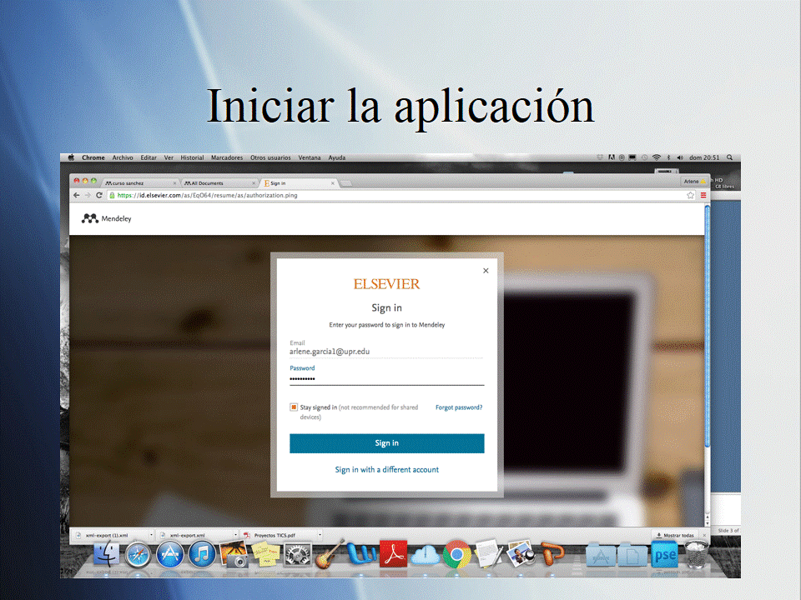The image size is (801, 600).
Task: Open the Archivo menu
Action: tap(123, 157)
